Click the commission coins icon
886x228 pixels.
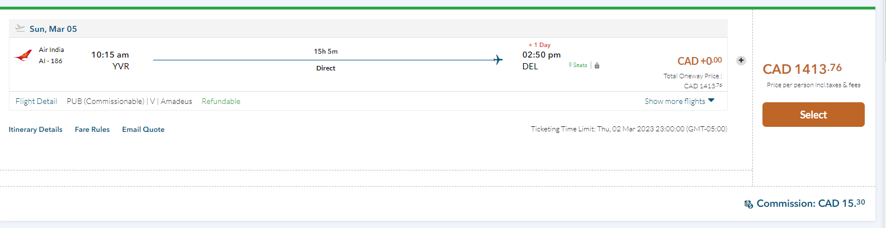tap(748, 204)
